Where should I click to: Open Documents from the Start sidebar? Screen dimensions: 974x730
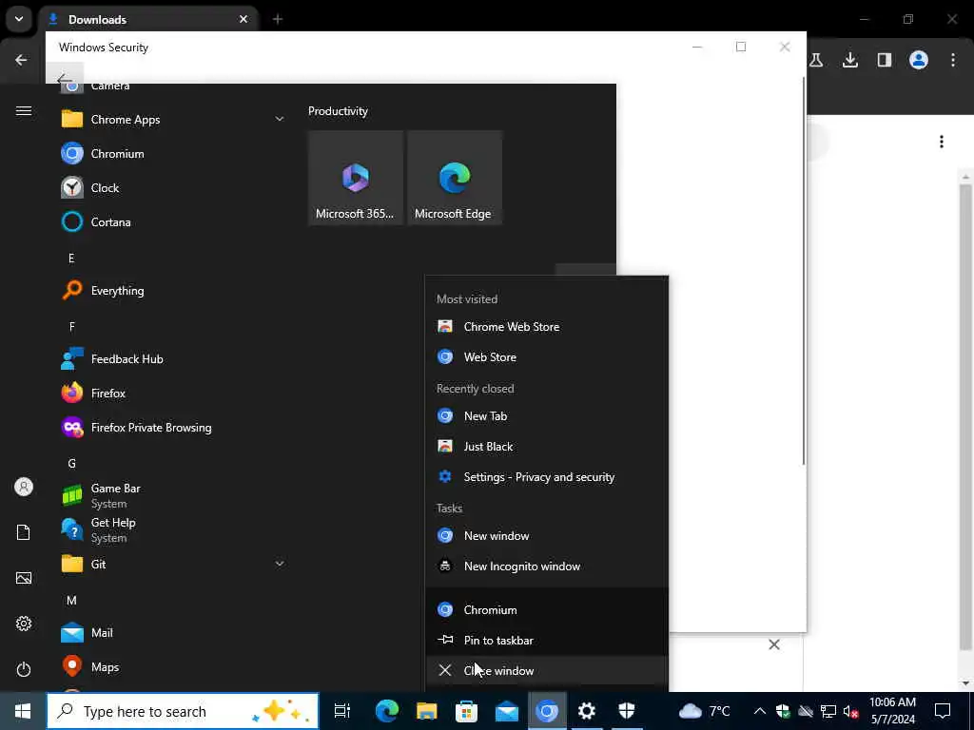tap(24, 532)
